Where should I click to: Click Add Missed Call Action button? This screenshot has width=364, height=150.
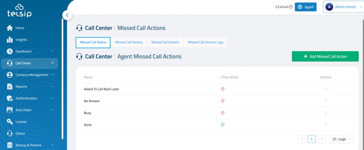point(325,56)
